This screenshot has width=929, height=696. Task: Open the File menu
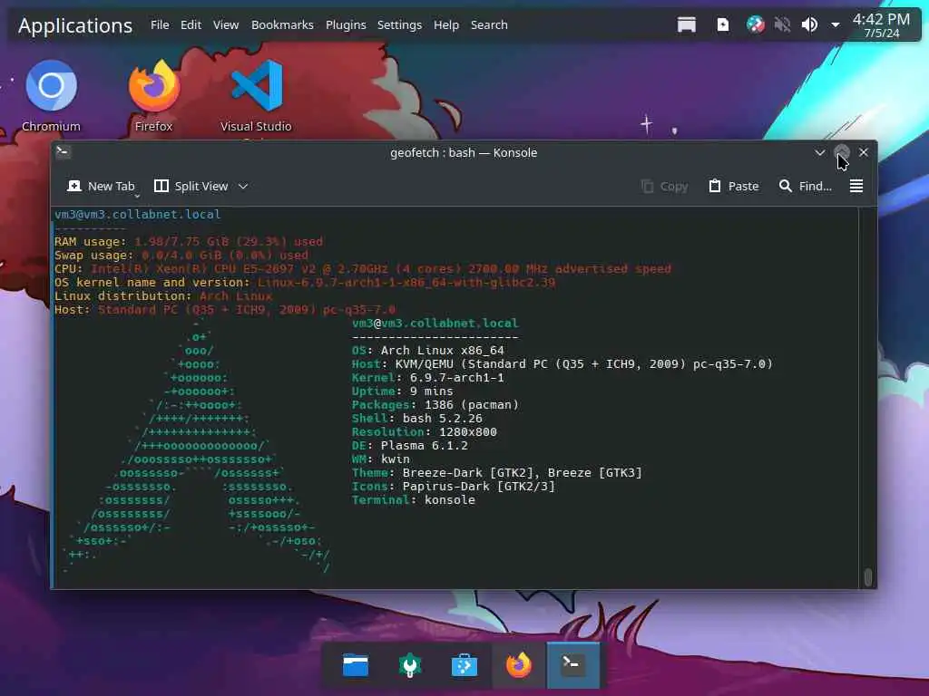coord(160,24)
